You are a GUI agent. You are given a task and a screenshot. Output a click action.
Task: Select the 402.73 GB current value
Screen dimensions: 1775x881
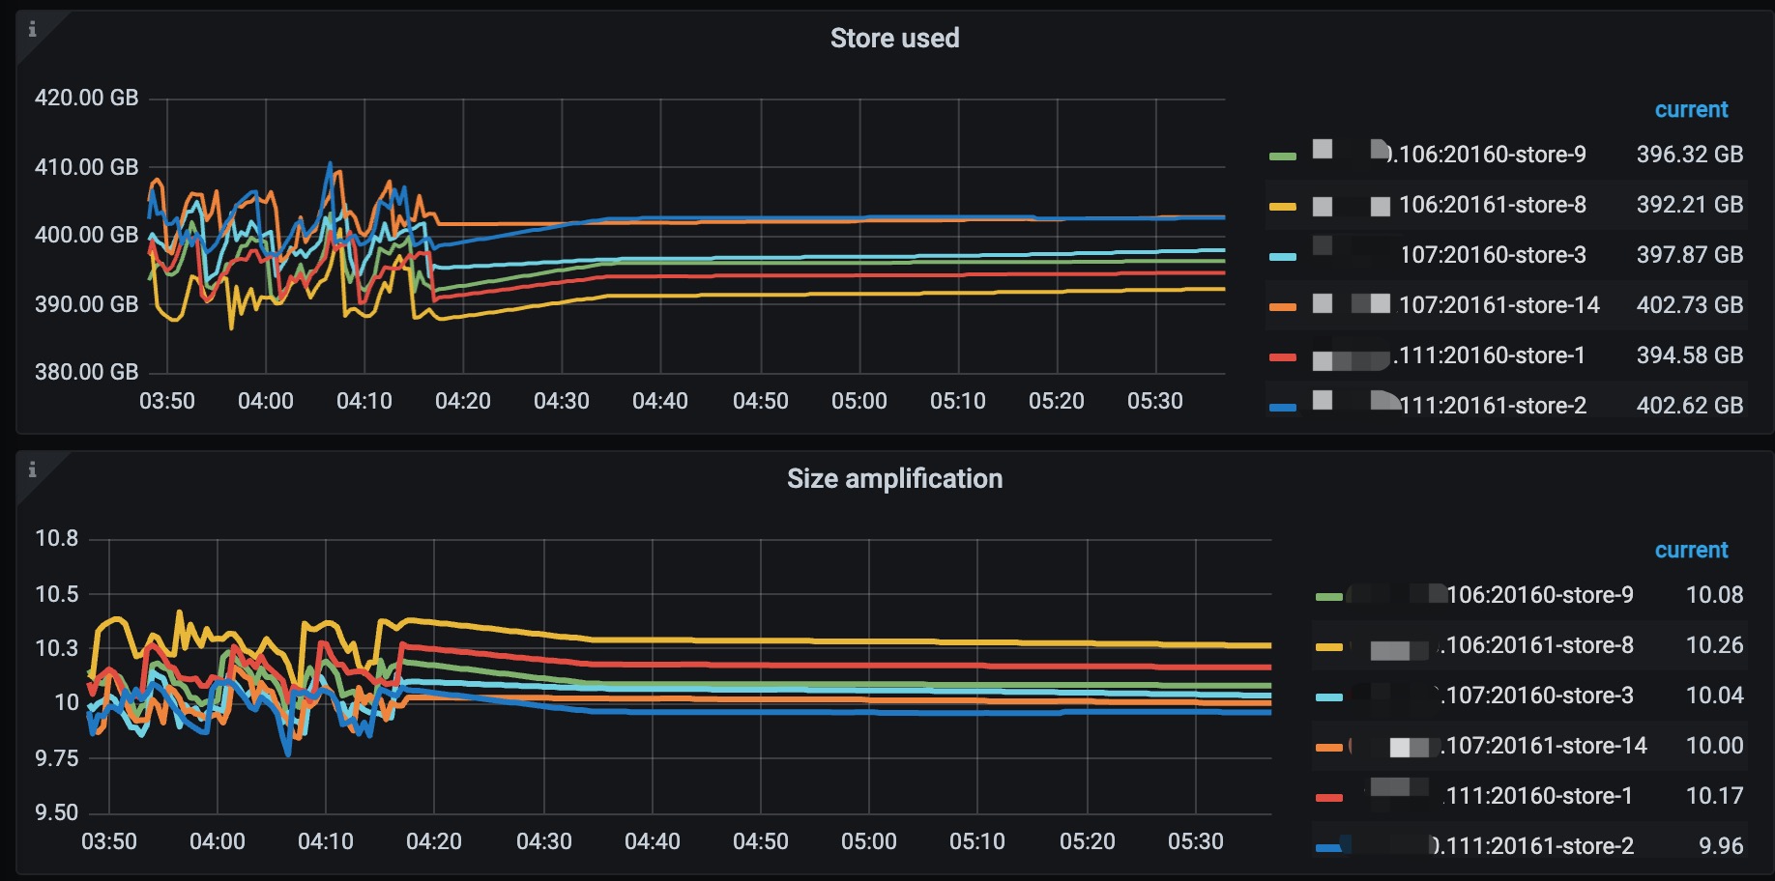[x=1690, y=305]
